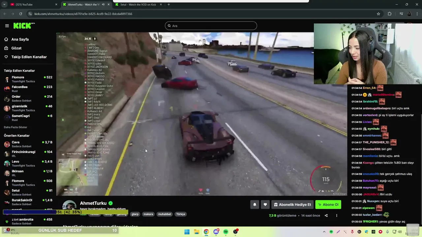This screenshot has width=422, height=237.
Task: Expand the hidden tray icons chevron
Action: tap(324, 232)
